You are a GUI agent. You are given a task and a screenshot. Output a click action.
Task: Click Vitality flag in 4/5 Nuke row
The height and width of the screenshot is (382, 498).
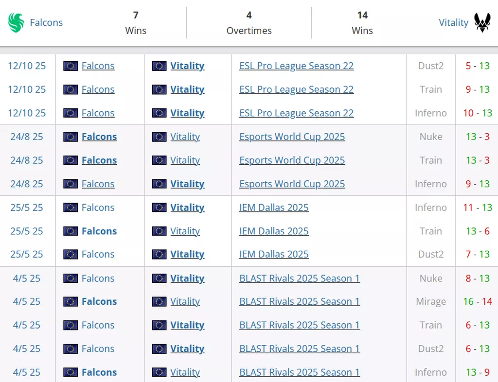pyautogui.click(x=160, y=278)
